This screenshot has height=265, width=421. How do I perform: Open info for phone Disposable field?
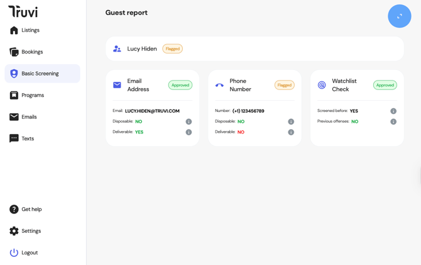click(x=291, y=121)
